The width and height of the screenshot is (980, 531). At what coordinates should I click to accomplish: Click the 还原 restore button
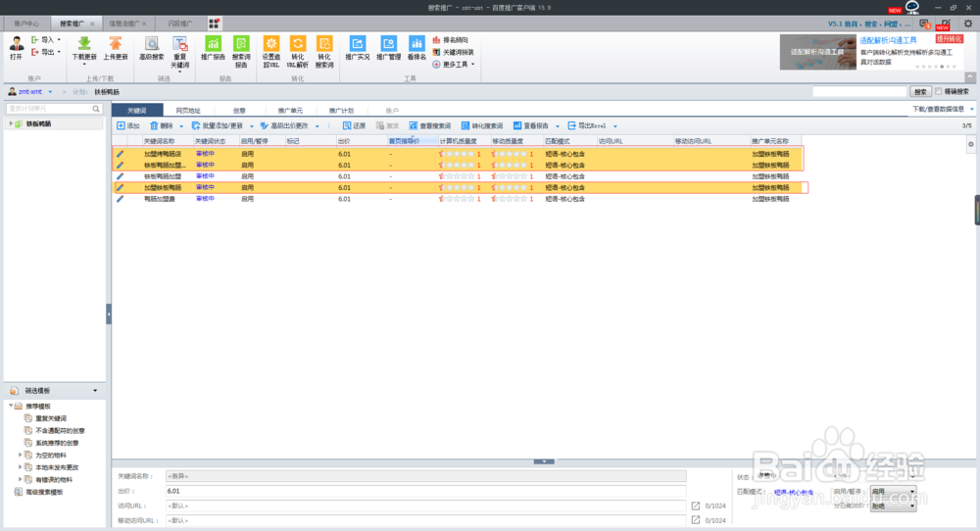[x=354, y=125]
